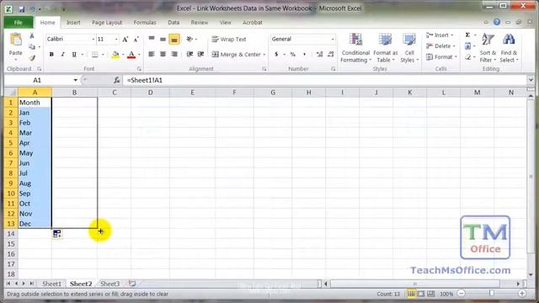Click Auto Fill Options icon below selection
This screenshot has width=539, height=303.
57,234
